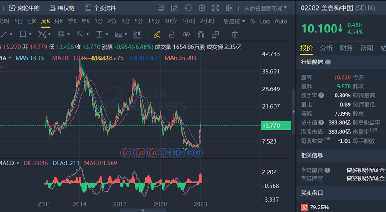Open the 新闻 news tab

click(366, 48)
